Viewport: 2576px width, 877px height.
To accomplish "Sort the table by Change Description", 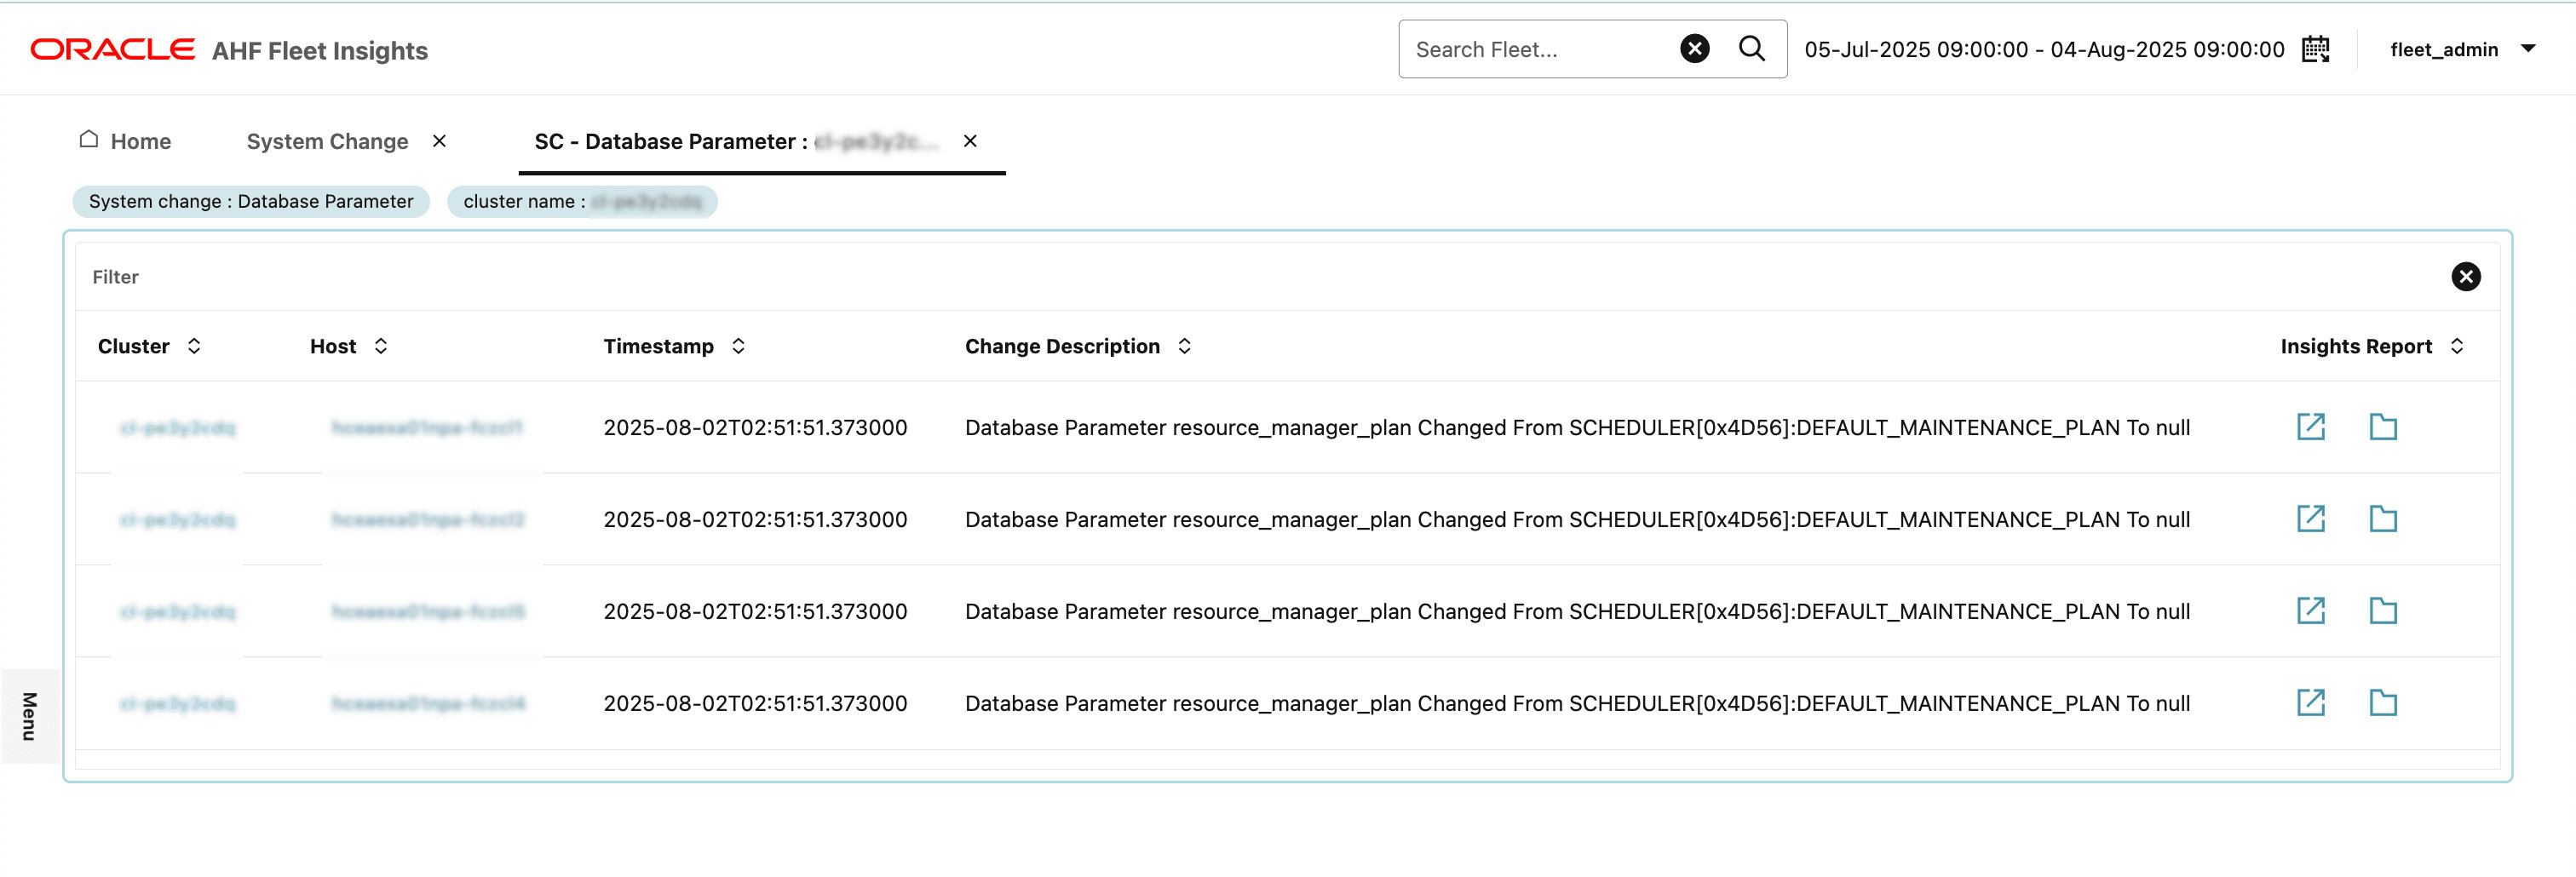I will click(1184, 346).
